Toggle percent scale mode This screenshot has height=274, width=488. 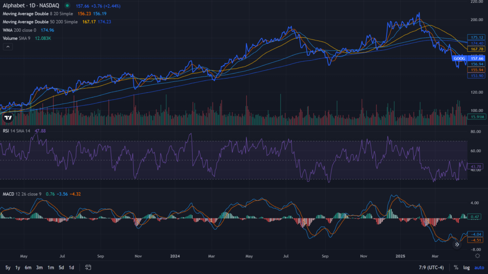tap(456, 267)
